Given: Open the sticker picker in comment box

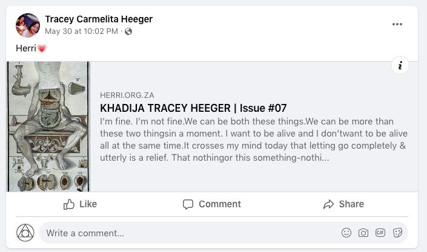Looking at the screenshot, I should click(x=398, y=233).
